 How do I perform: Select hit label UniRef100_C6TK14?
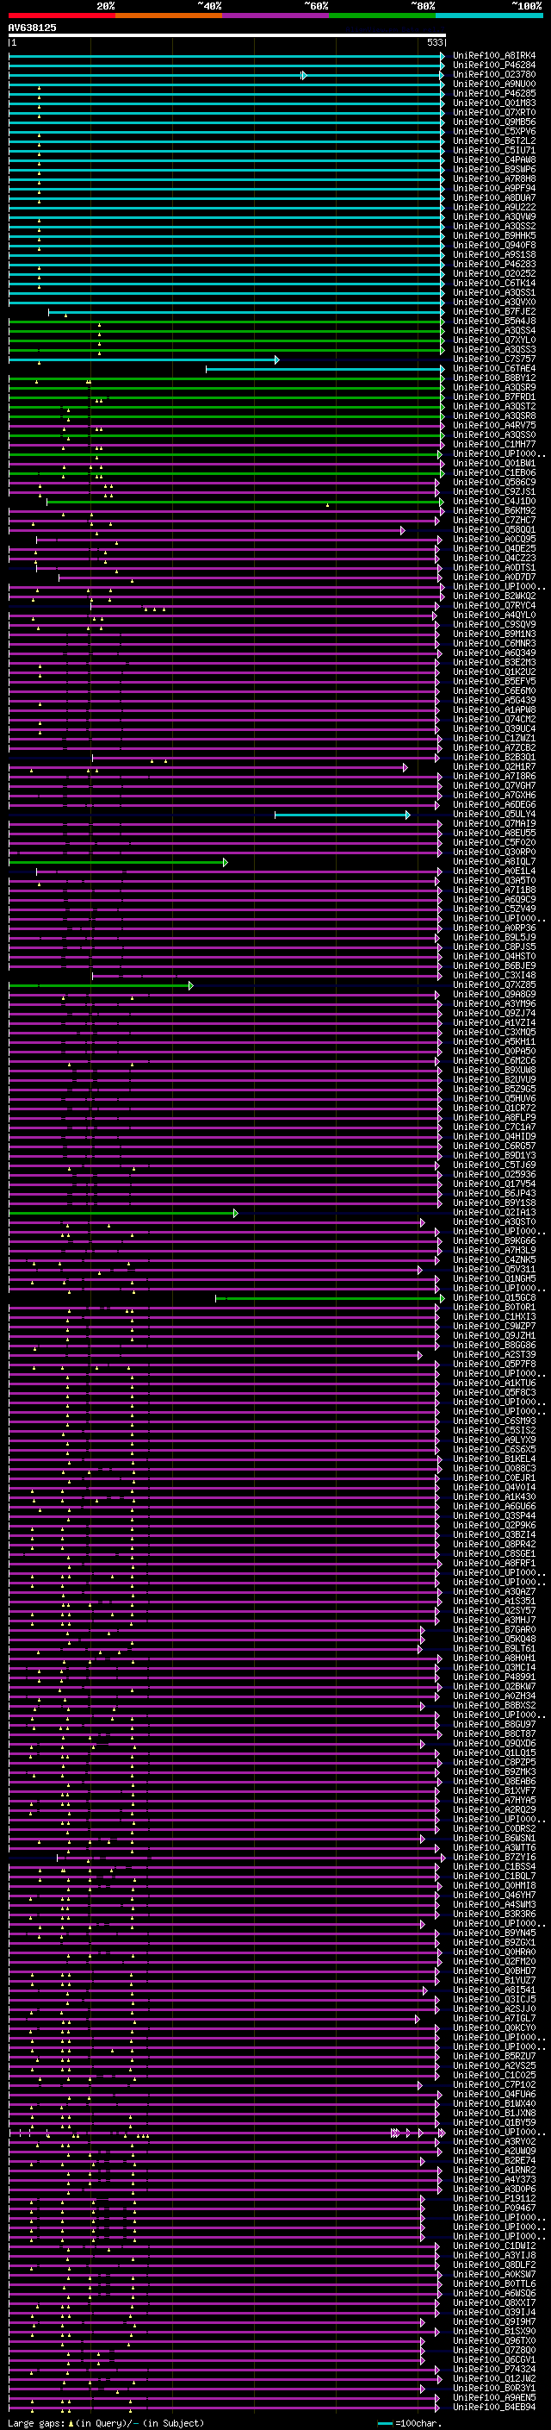pos(493,283)
